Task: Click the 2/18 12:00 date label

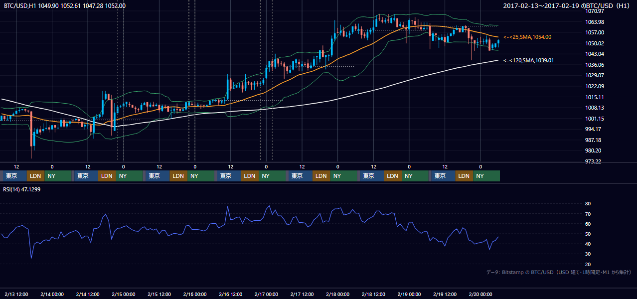Action: (x=373, y=294)
